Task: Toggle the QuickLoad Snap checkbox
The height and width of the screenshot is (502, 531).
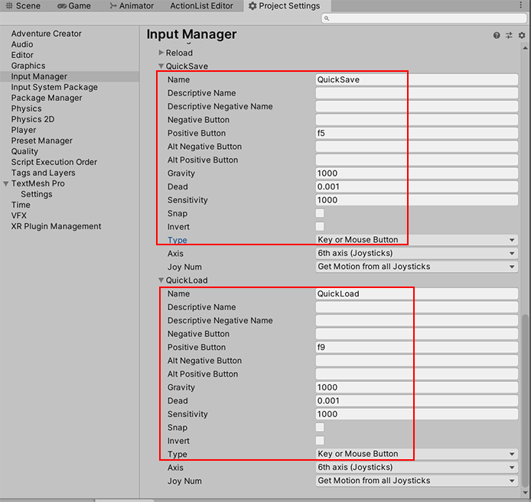Action: pyautogui.click(x=320, y=427)
